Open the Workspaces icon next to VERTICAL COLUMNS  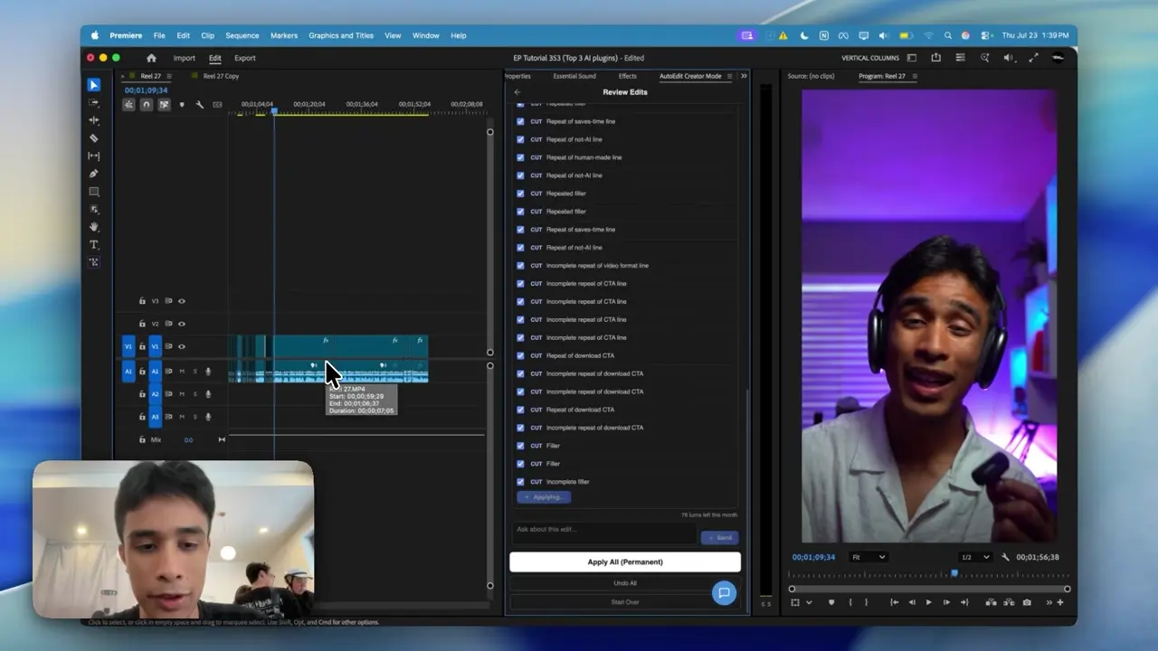click(911, 58)
